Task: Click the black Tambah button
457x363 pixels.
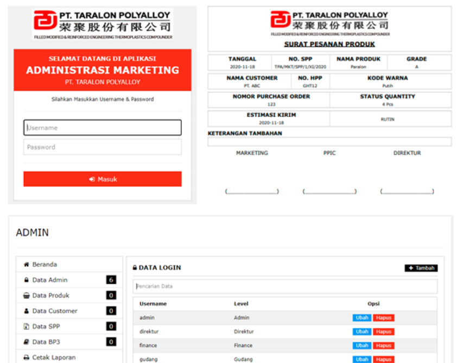Action: click(x=421, y=268)
